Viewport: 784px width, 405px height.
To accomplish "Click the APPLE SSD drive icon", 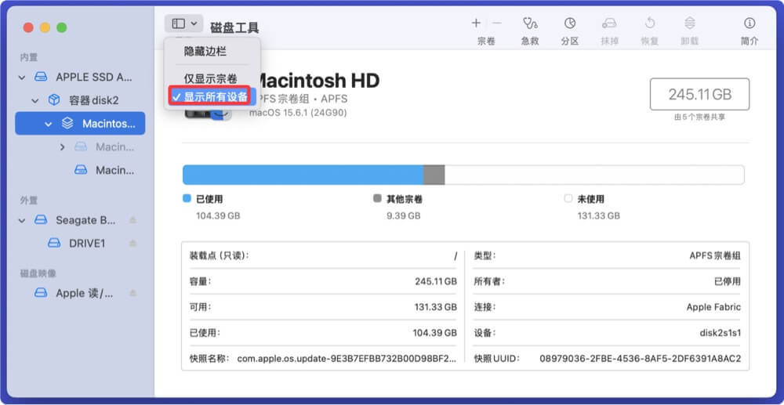I will [41, 78].
